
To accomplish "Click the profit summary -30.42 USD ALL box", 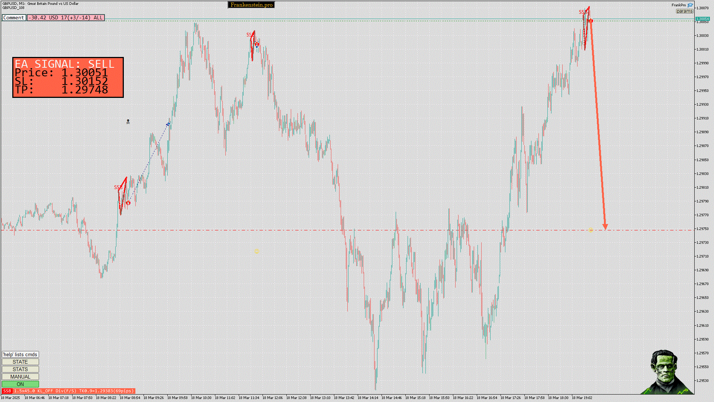I will coord(66,17).
